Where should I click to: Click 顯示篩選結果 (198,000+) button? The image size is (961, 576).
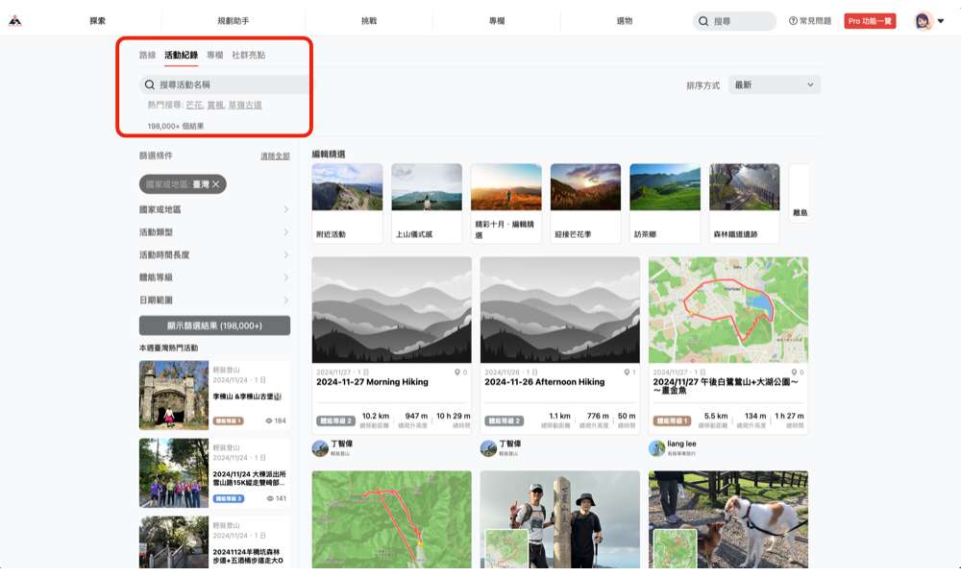click(x=214, y=325)
